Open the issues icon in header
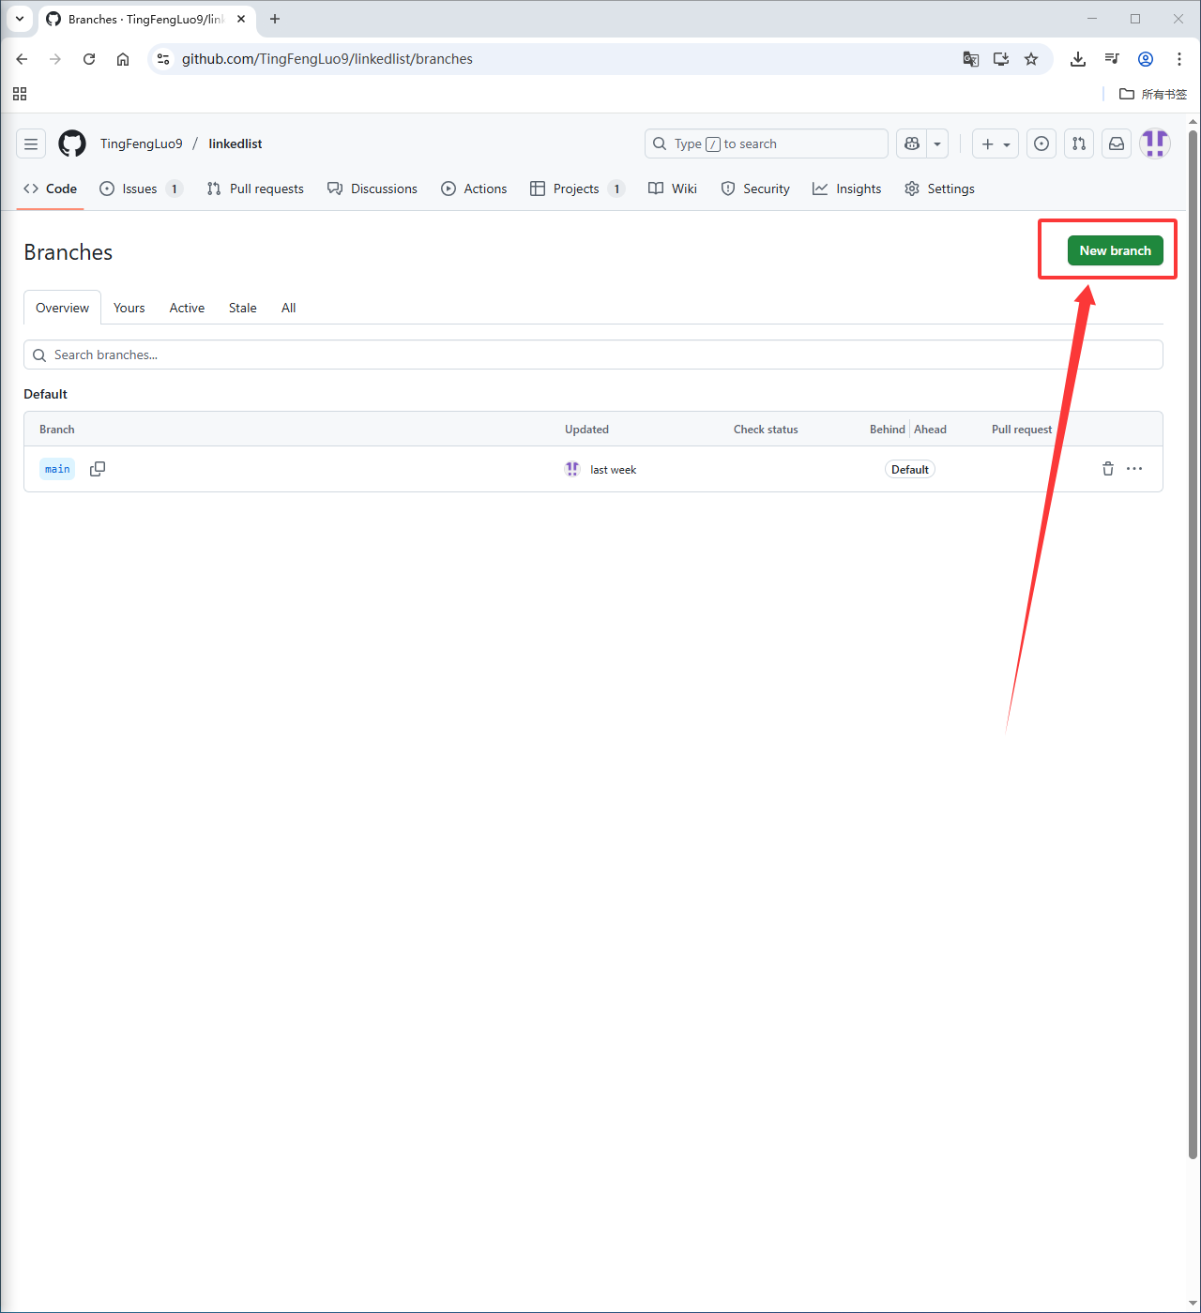 1041,143
